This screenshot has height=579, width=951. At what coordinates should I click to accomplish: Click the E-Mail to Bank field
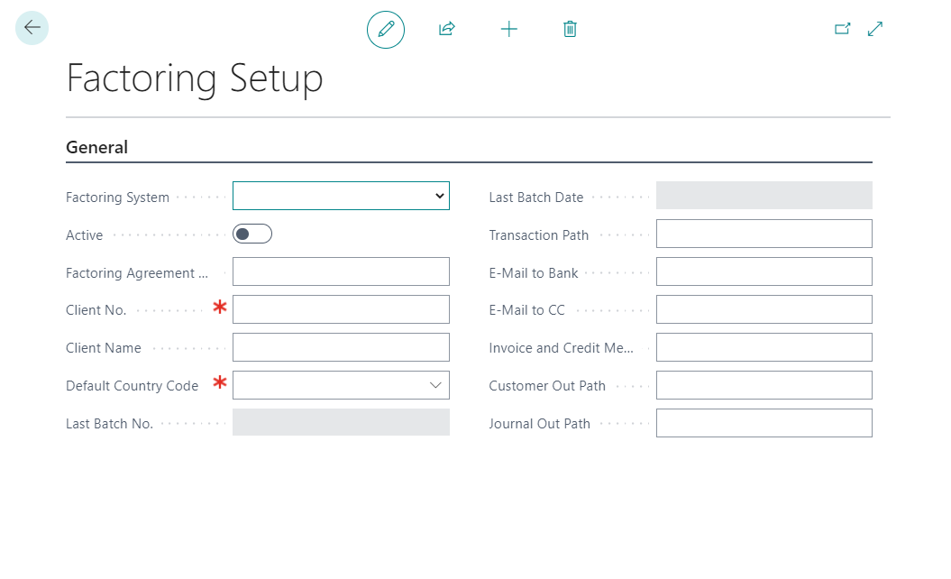(x=764, y=271)
